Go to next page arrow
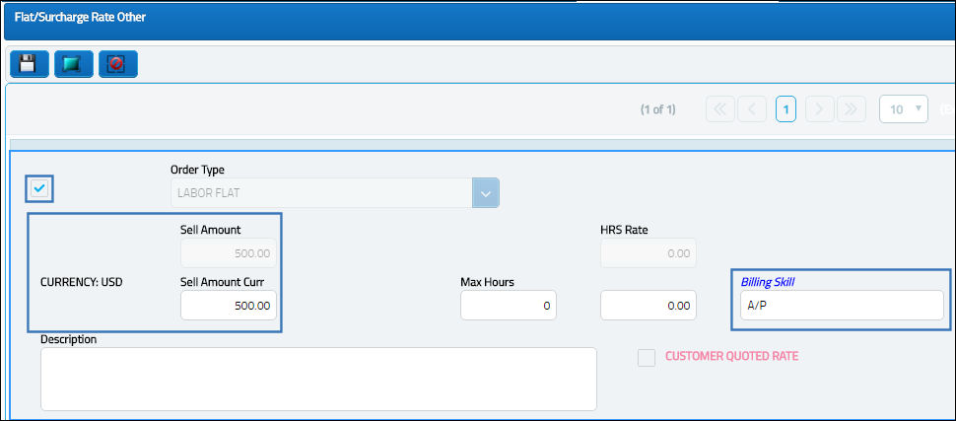 (x=819, y=109)
